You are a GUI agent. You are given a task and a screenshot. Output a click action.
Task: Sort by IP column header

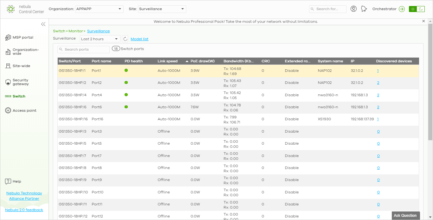point(352,61)
